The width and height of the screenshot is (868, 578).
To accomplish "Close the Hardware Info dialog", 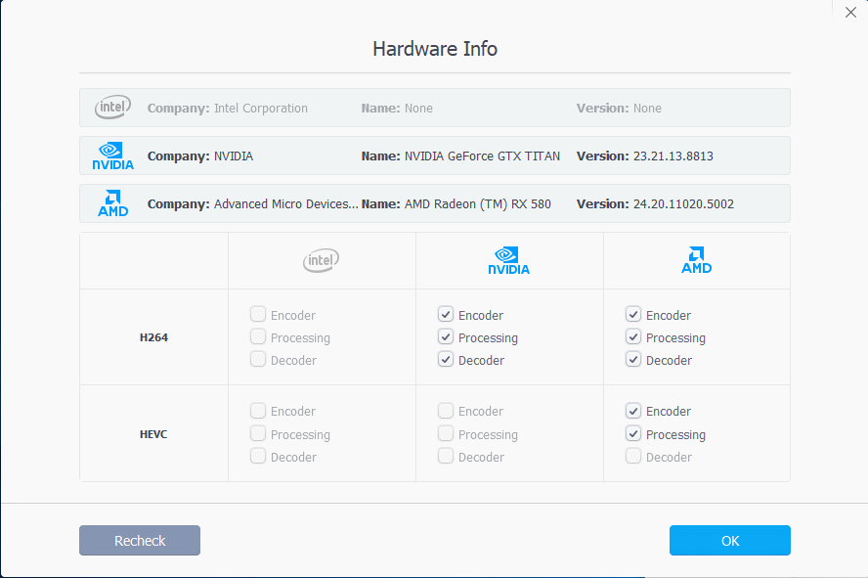I will (x=850, y=12).
